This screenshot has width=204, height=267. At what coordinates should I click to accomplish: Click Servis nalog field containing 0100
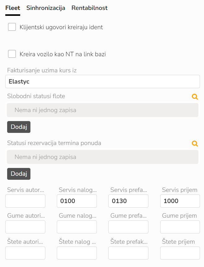[77, 201]
